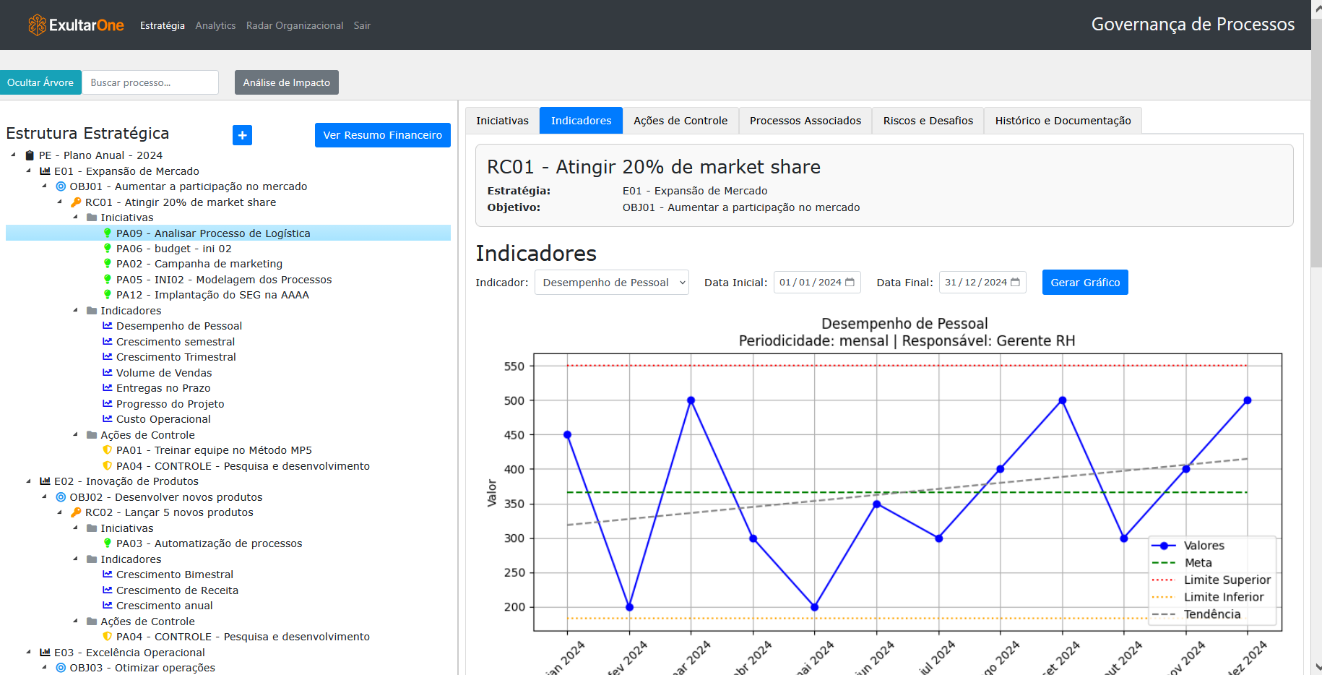
Task: Click the Buscar processo search field
Action: point(150,82)
